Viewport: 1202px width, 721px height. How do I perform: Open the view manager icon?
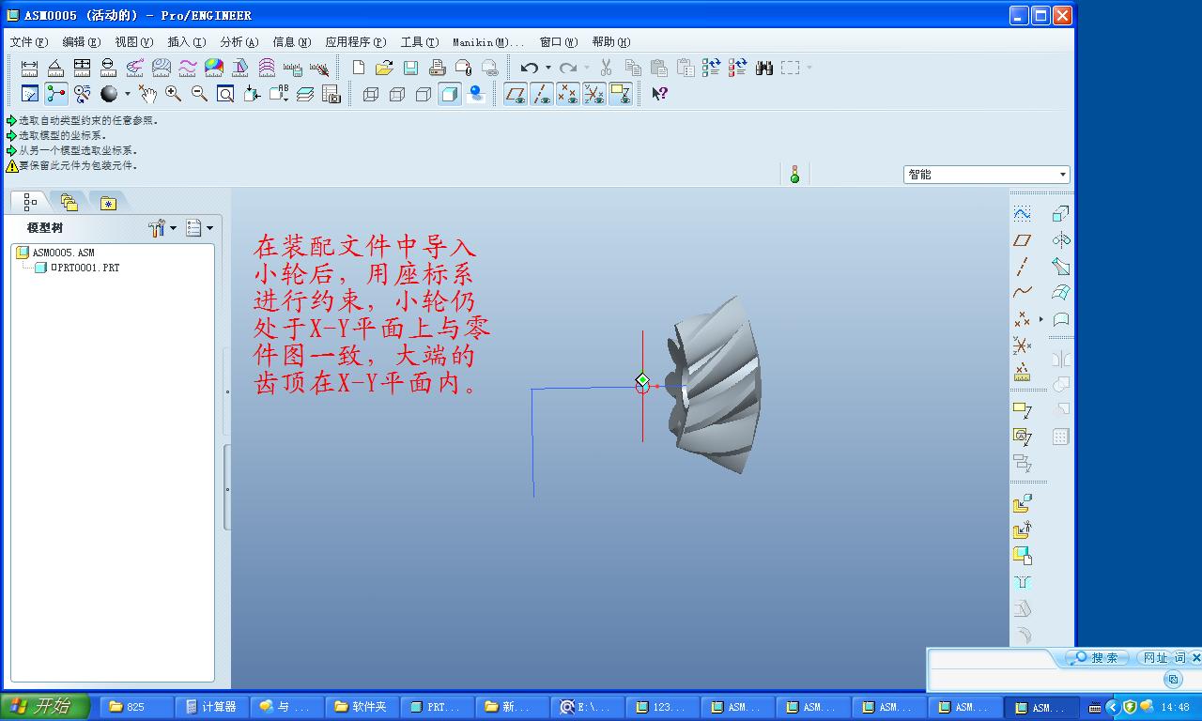click(x=331, y=94)
